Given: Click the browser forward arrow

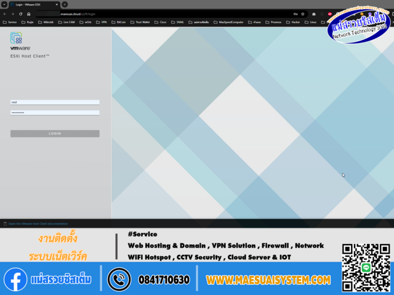Looking at the screenshot, I should (x=12, y=14).
